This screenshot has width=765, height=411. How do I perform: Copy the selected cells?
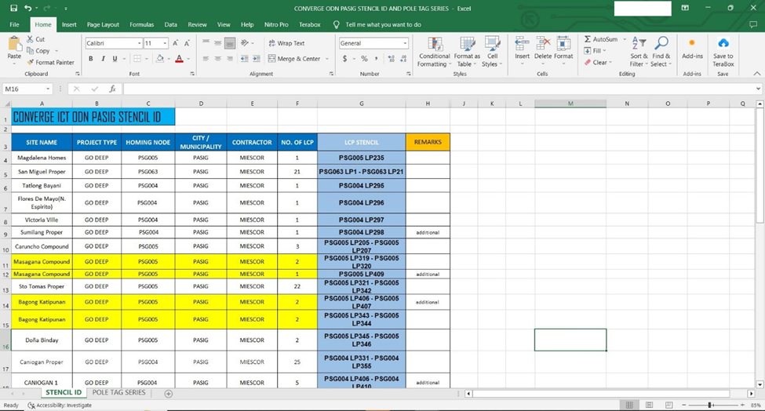pyautogui.click(x=38, y=51)
